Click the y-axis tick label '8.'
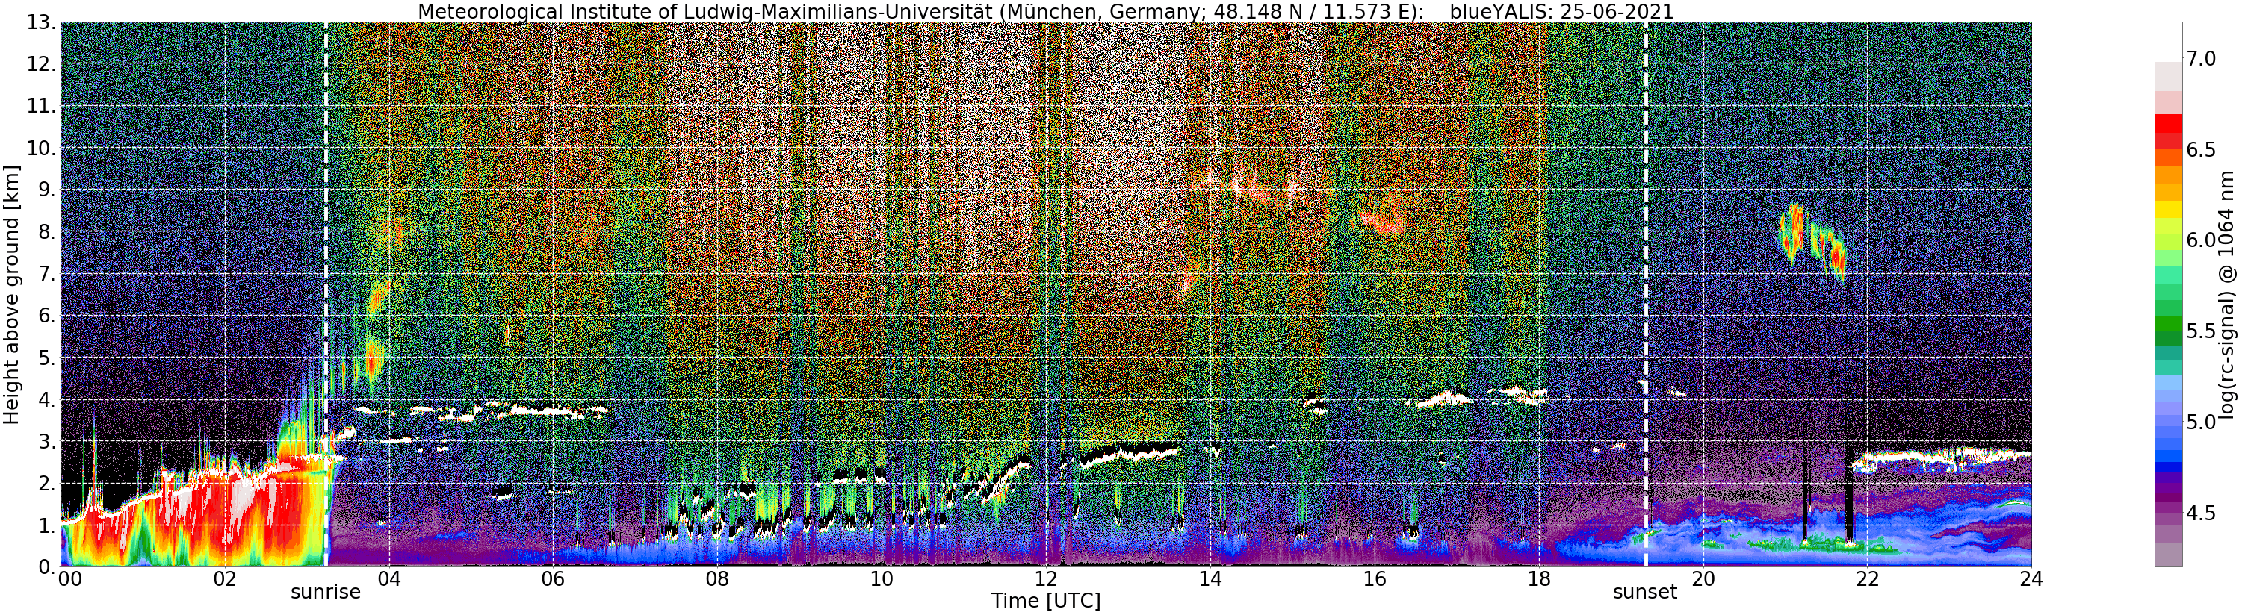Viewport: 2242px width, 615px height. [x=46, y=232]
